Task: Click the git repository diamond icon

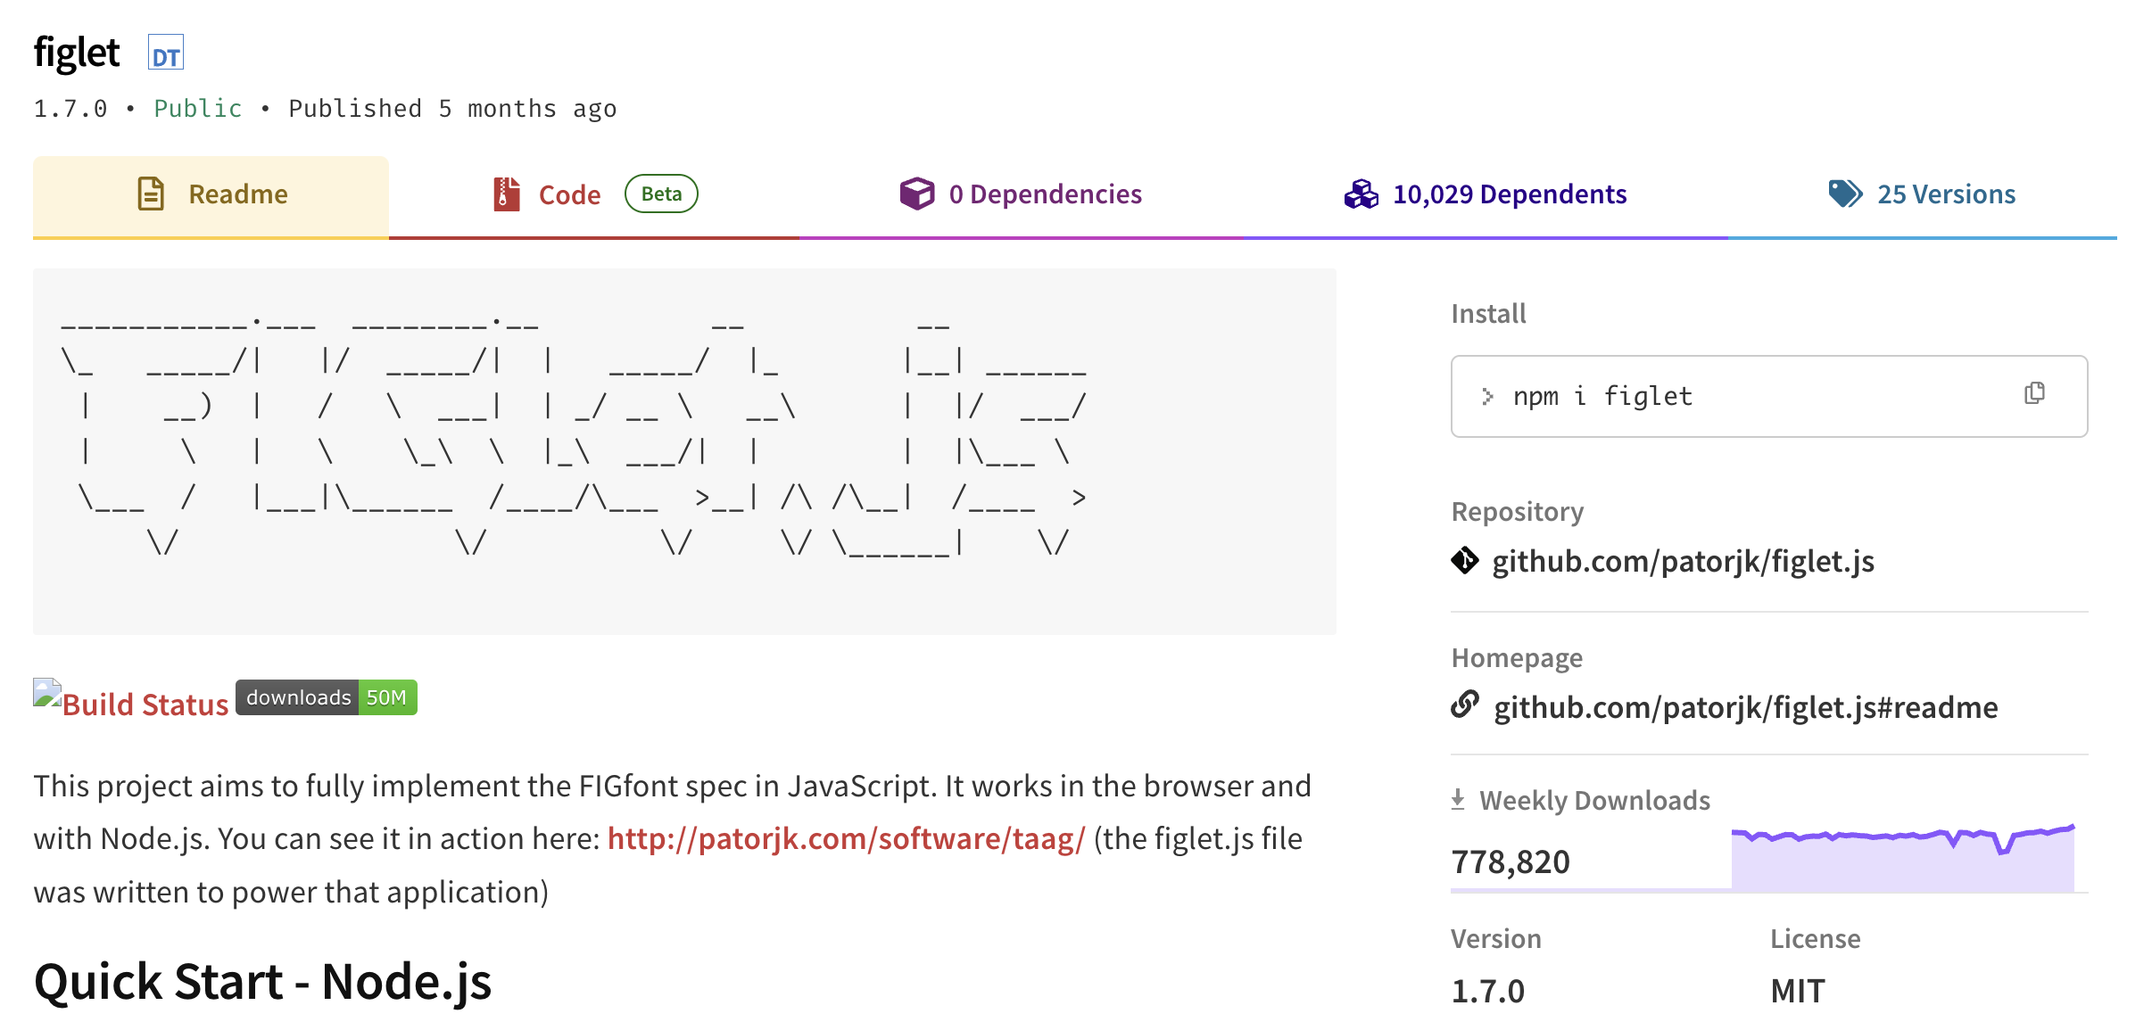Action: (x=1464, y=560)
